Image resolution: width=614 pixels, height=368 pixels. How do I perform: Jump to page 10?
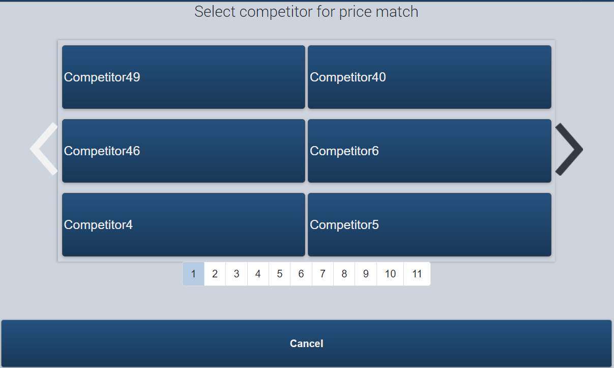pos(390,274)
